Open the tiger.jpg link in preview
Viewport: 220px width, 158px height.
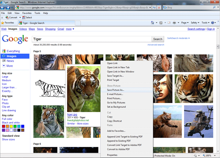pos(72,114)
